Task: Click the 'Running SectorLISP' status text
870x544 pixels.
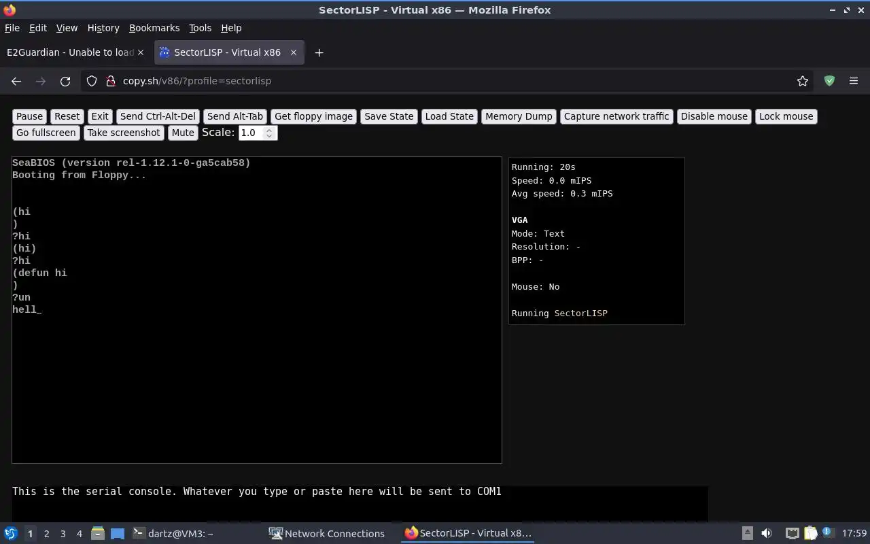Action: (x=559, y=313)
